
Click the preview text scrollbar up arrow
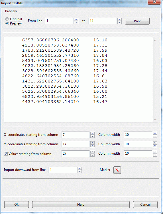coord(155,40)
